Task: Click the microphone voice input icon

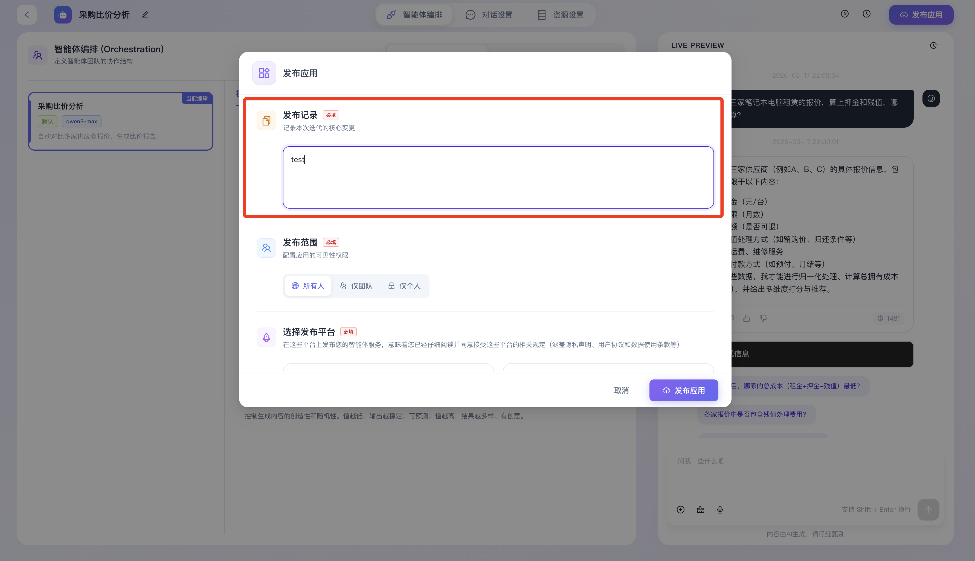Action: (720, 510)
